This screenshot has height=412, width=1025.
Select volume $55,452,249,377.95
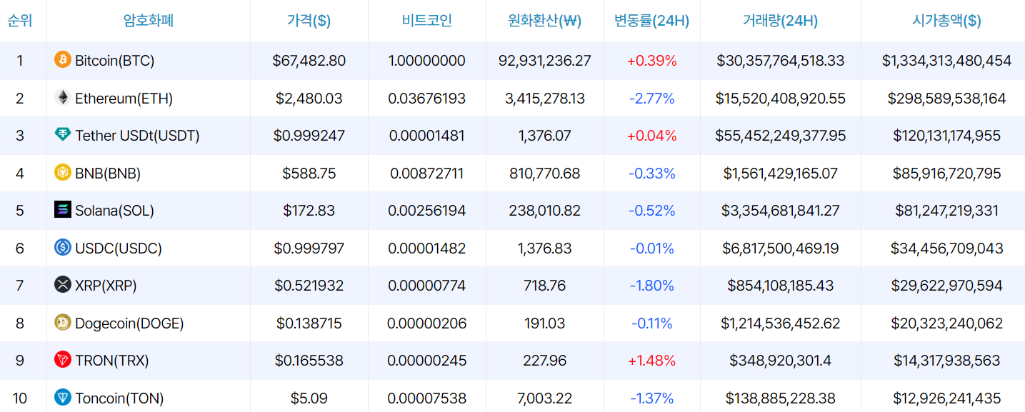(x=780, y=136)
